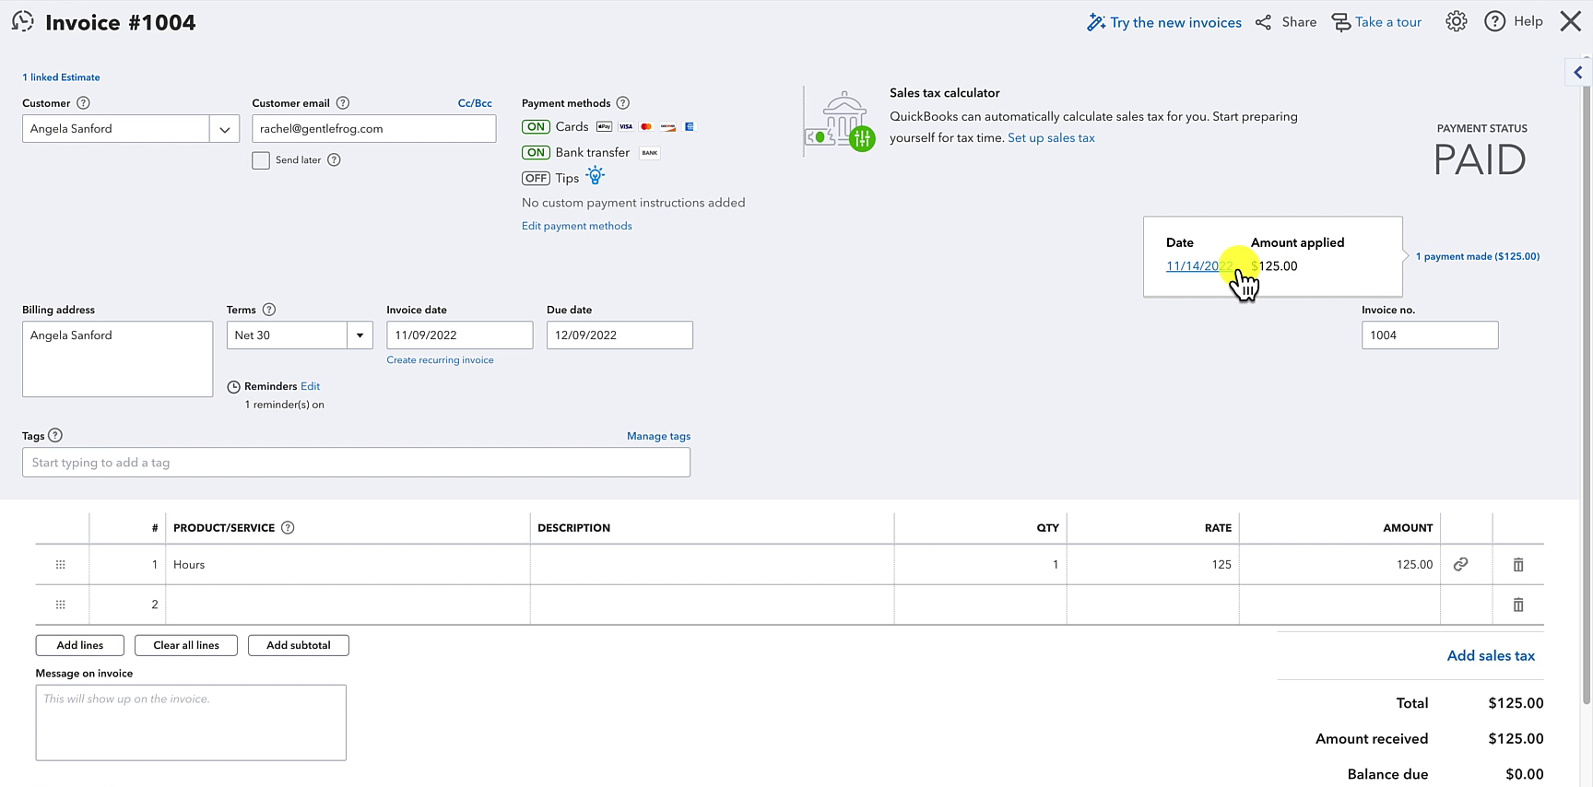This screenshot has height=787, width=1593.
Task: Open Manage tags link
Action: click(658, 436)
